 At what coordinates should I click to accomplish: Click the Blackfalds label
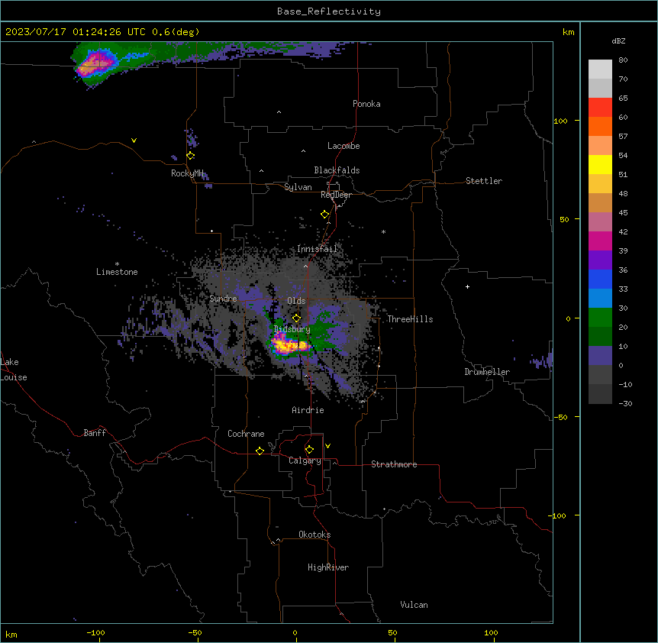tap(337, 170)
